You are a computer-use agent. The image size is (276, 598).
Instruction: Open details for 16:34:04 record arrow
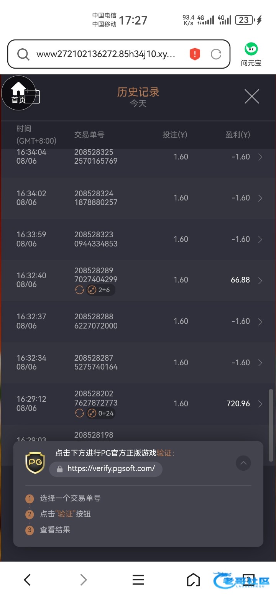(x=260, y=157)
